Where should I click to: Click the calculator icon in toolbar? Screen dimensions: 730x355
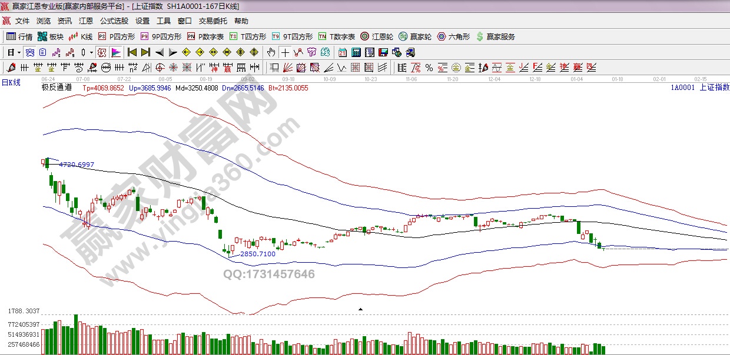(x=356, y=52)
